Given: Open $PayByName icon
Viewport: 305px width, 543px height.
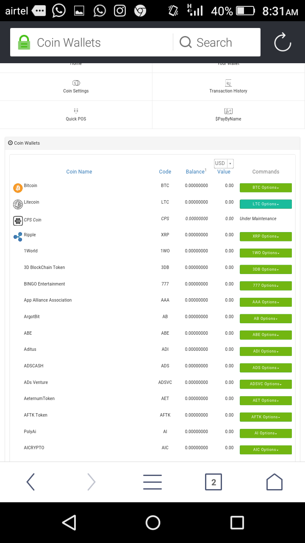Looking at the screenshot, I should [x=228, y=111].
